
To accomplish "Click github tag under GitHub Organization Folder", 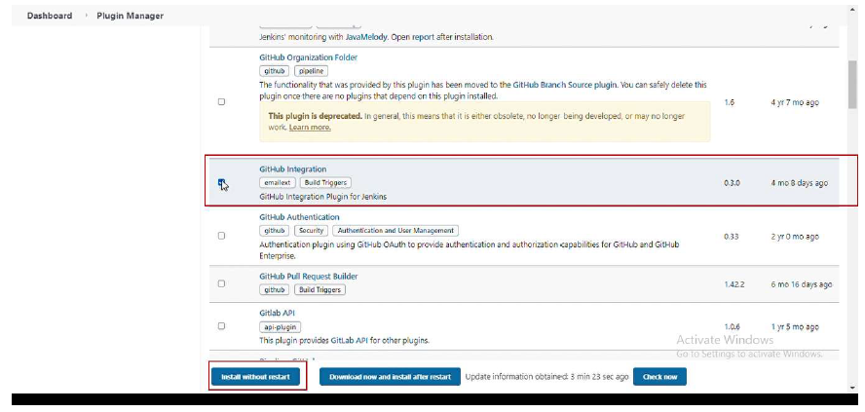I will point(274,71).
